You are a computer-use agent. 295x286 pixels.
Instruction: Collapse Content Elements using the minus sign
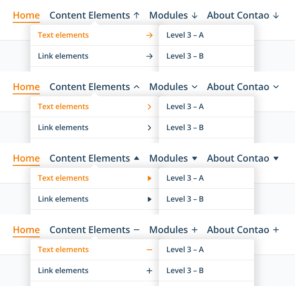137,230
